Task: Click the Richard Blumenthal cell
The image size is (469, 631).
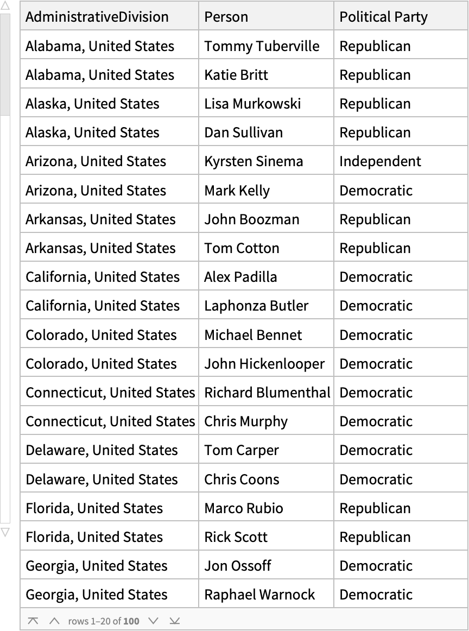Action: (267, 393)
